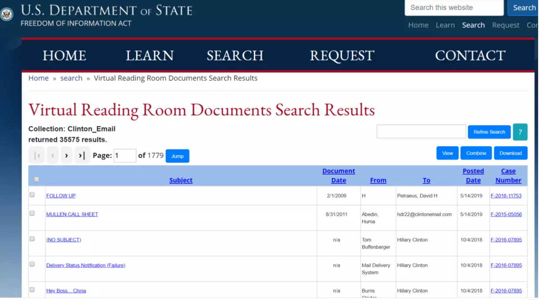Open case number F-2016-11753 link
Image resolution: width=539 pixels, height=300 pixels.
506,196
